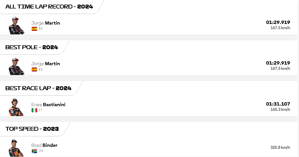The height and width of the screenshot is (157, 299).
Task: Click the Spanish flag under All Time Lap Record
Action: [34, 29]
